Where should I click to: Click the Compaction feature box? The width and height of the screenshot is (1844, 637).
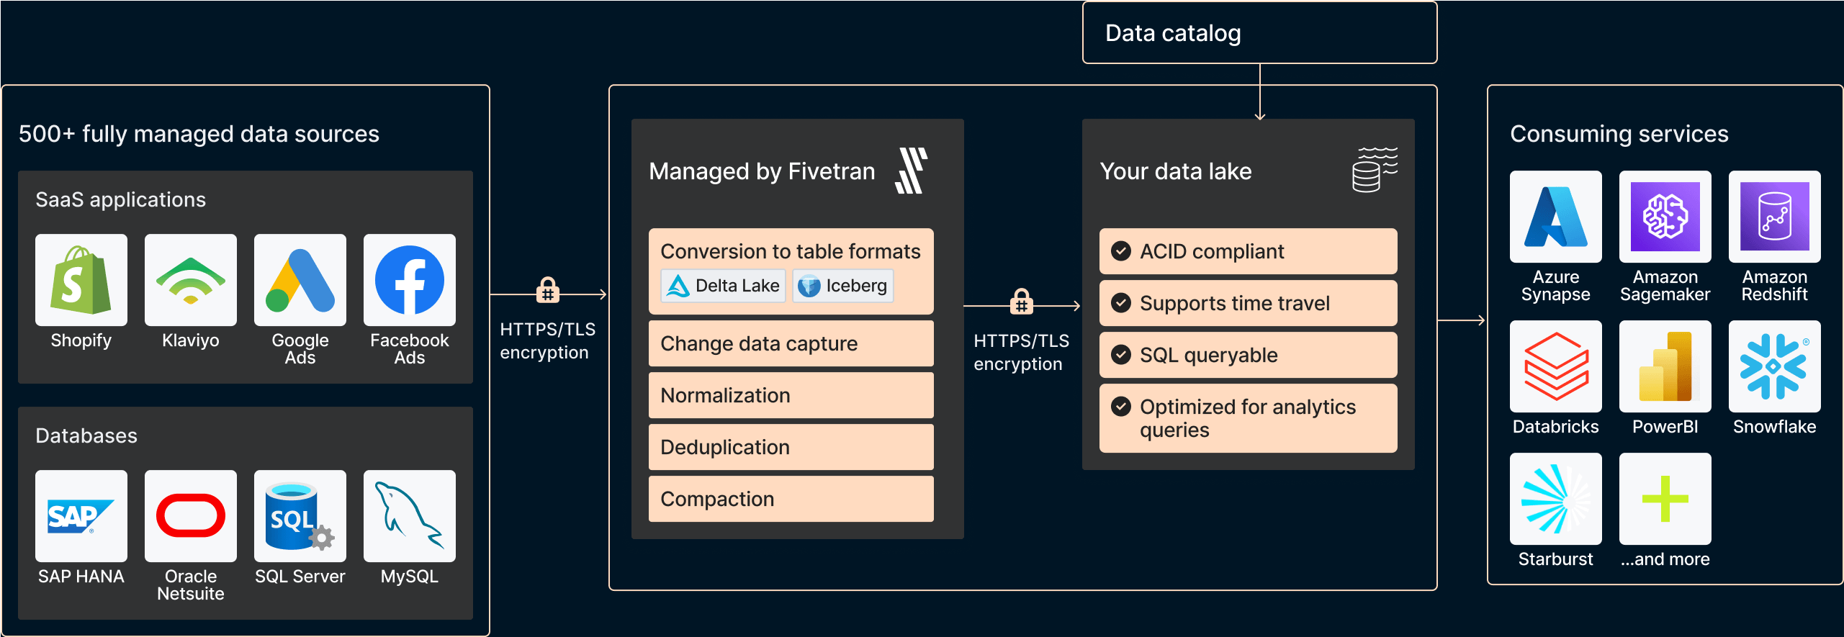791,499
